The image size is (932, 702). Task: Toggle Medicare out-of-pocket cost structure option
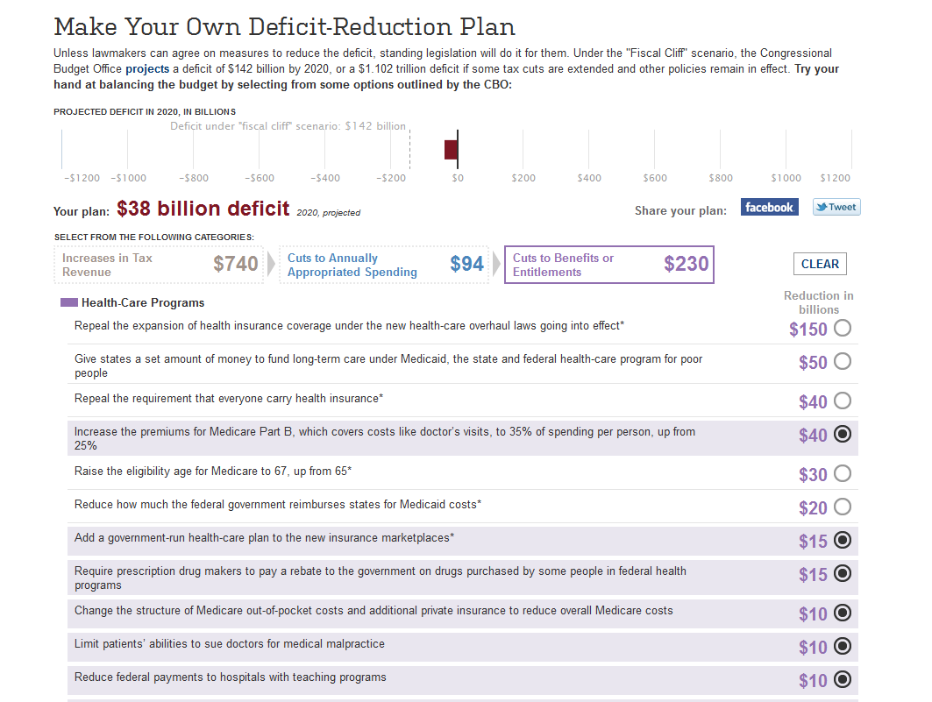[843, 613]
